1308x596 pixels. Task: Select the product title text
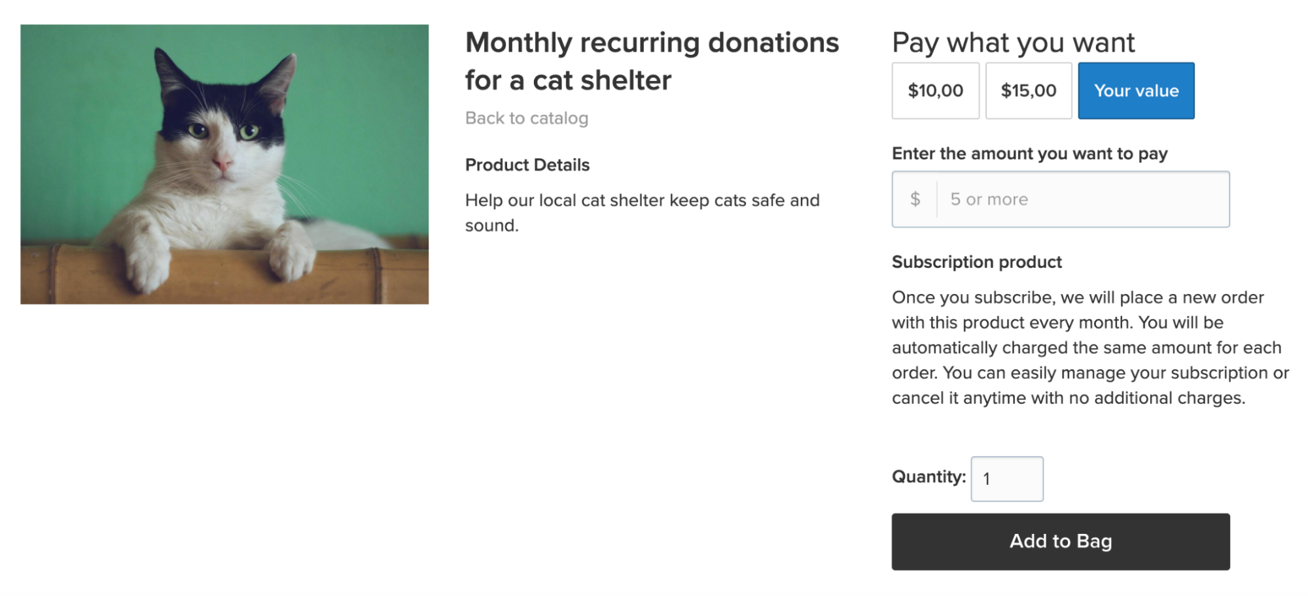pos(652,61)
